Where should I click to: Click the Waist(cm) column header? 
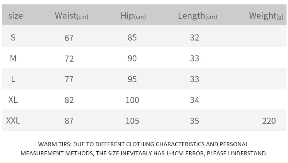(x=71, y=16)
